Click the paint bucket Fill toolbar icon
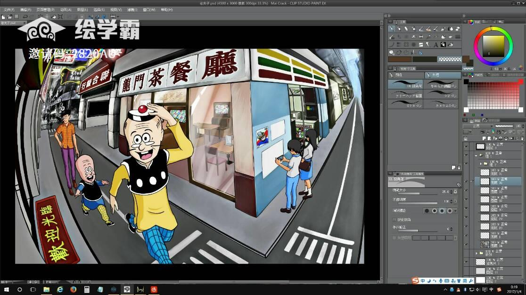This screenshot has height=295, width=526. pyautogui.click(x=54, y=16)
